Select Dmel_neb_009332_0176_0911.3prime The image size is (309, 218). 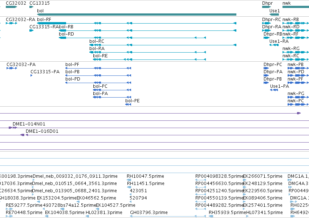(x=33, y=180)
